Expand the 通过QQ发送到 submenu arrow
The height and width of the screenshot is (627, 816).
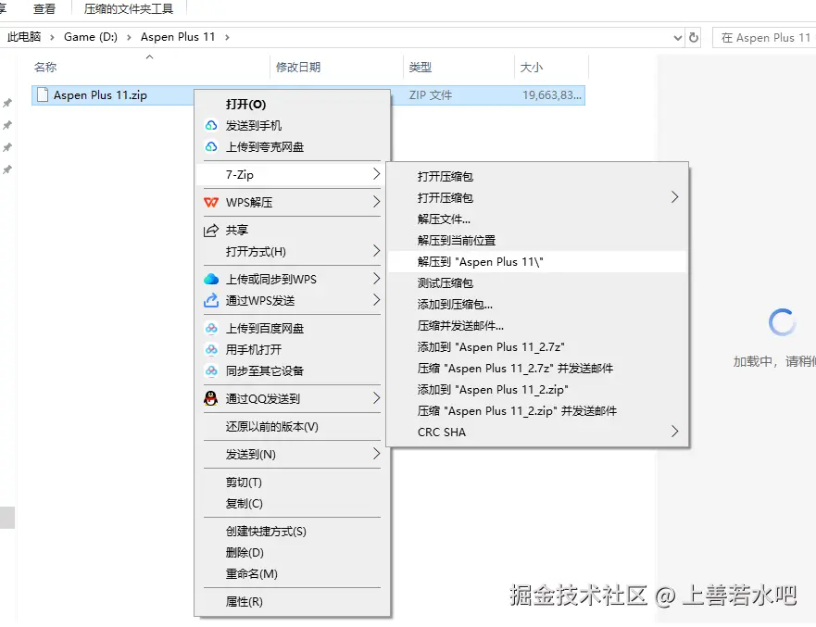click(x=377, y=398)
